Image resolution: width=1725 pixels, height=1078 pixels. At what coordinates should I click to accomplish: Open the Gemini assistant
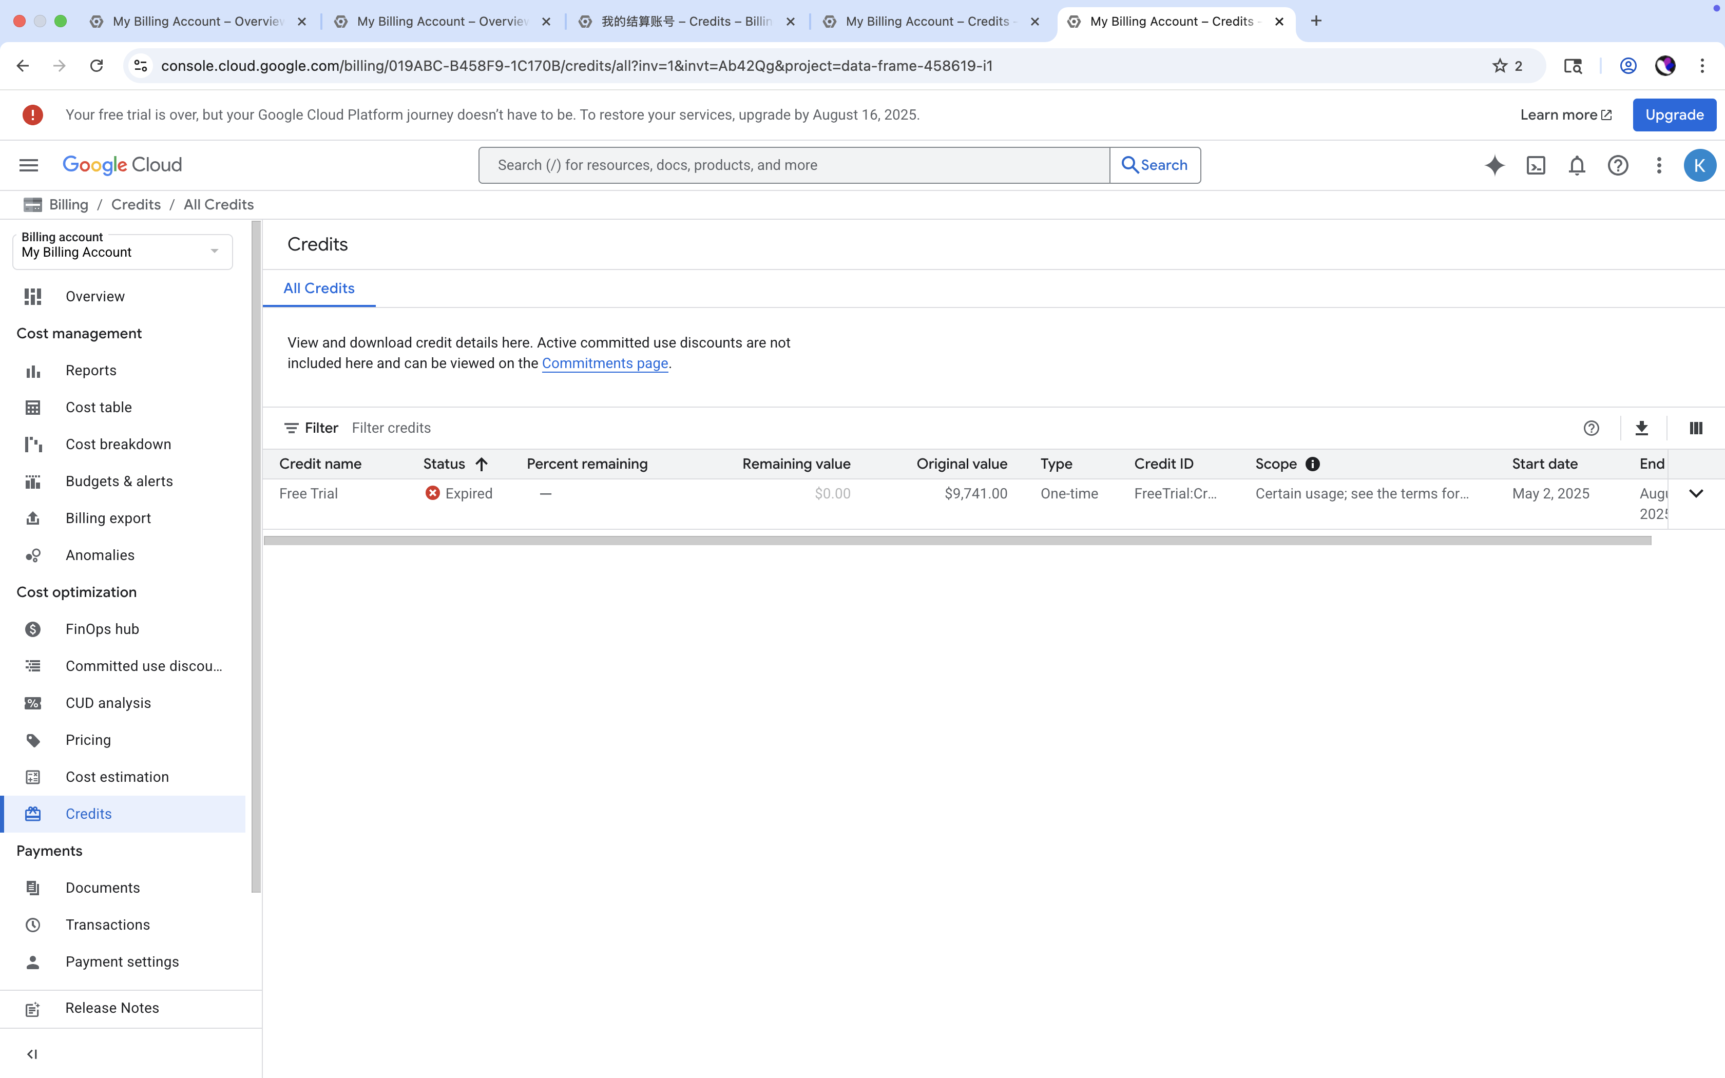1494,165
